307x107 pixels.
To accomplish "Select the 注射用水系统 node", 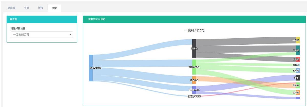I will click(x=194, y=96).
